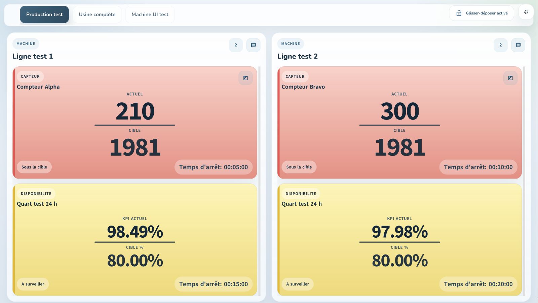Click Temps d'arrêt: 00:20:00
Viewport: 538px width, 303px height.
478,284
